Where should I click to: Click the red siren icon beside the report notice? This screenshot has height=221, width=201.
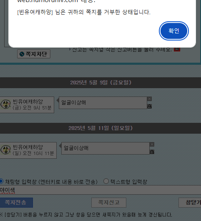pos(177,49)
